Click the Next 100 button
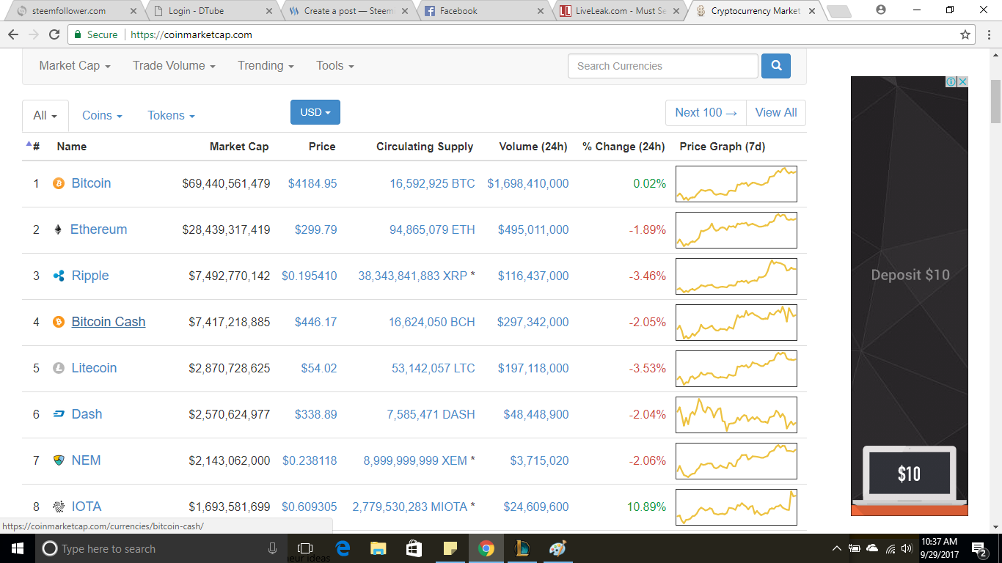Viewport: 1002px width, 563px height. (x=706, y=113)
